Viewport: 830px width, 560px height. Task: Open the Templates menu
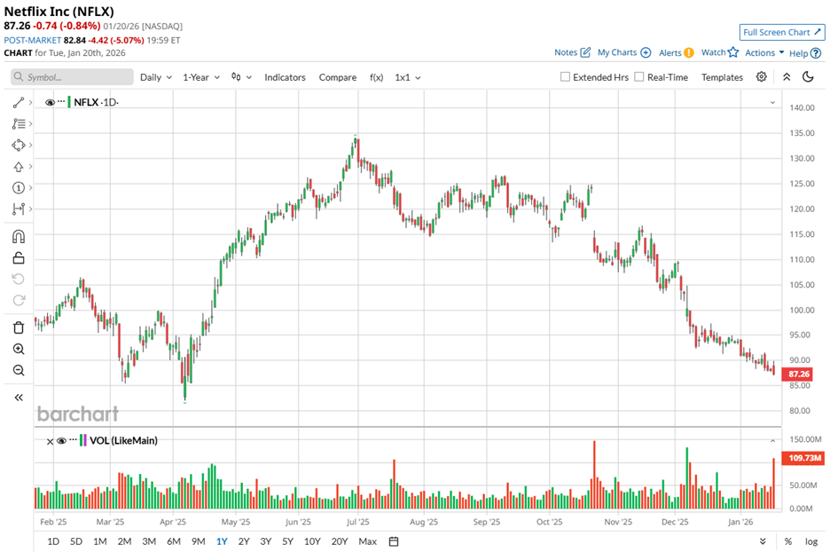[722, 77]
